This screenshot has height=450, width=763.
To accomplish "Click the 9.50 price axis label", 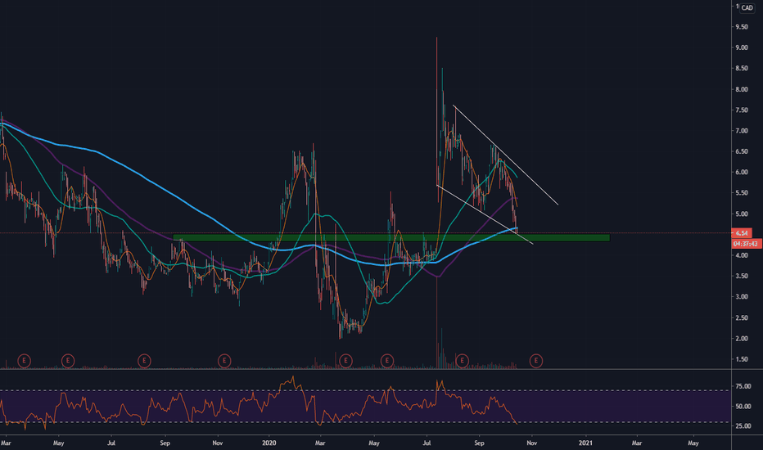I will tap(742, 27).
